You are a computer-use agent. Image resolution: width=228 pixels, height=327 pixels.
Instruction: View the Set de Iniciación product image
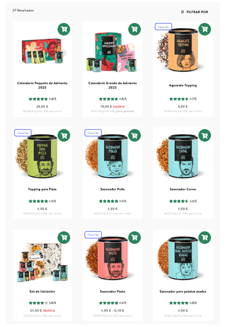pos(42,262)
